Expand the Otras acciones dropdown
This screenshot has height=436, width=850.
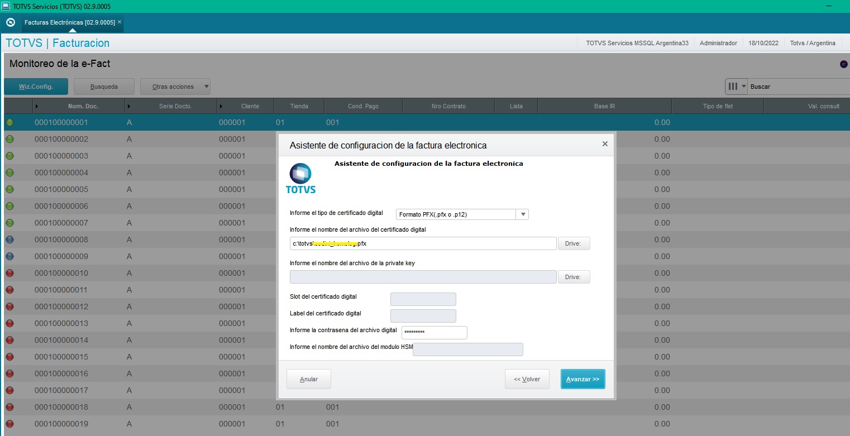(x=175, y=87)
